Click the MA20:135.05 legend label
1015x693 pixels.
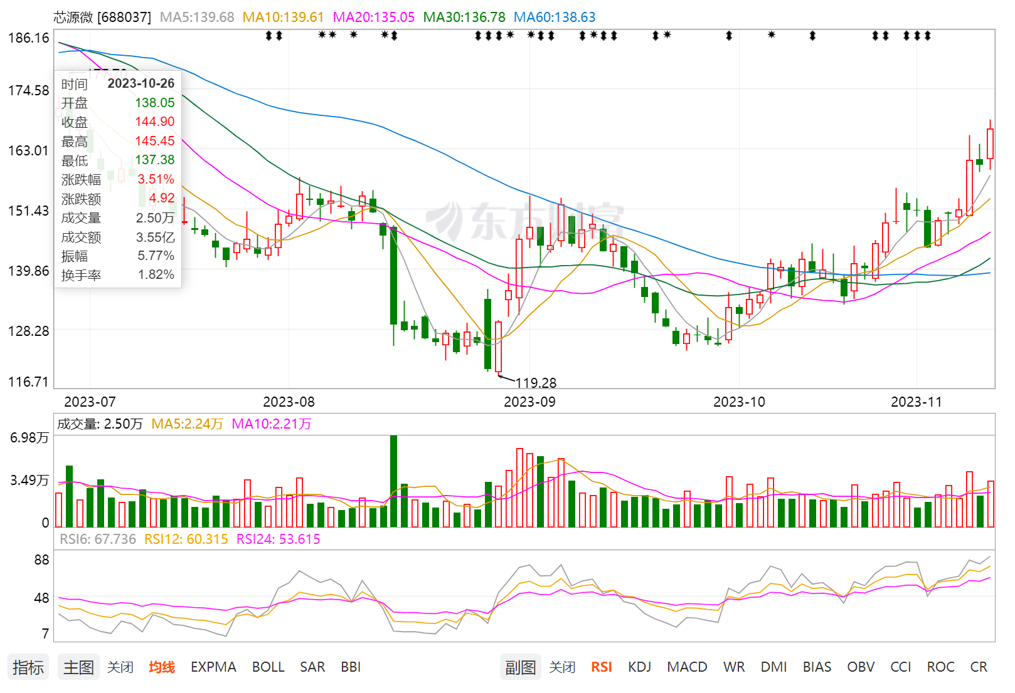pos(374,18)
